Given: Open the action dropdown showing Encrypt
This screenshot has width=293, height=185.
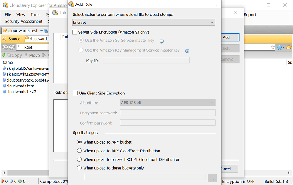Looking at the screenshot, I should click(144, 22).
